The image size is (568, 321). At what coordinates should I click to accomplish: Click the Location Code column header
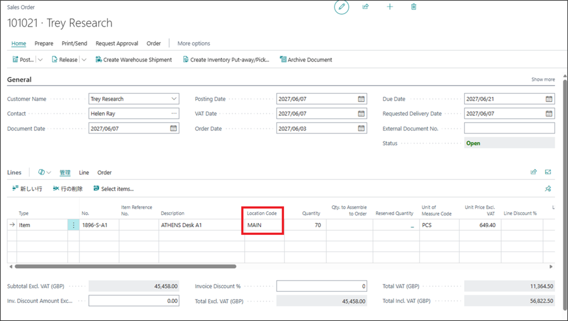click(x=262, y=214)
